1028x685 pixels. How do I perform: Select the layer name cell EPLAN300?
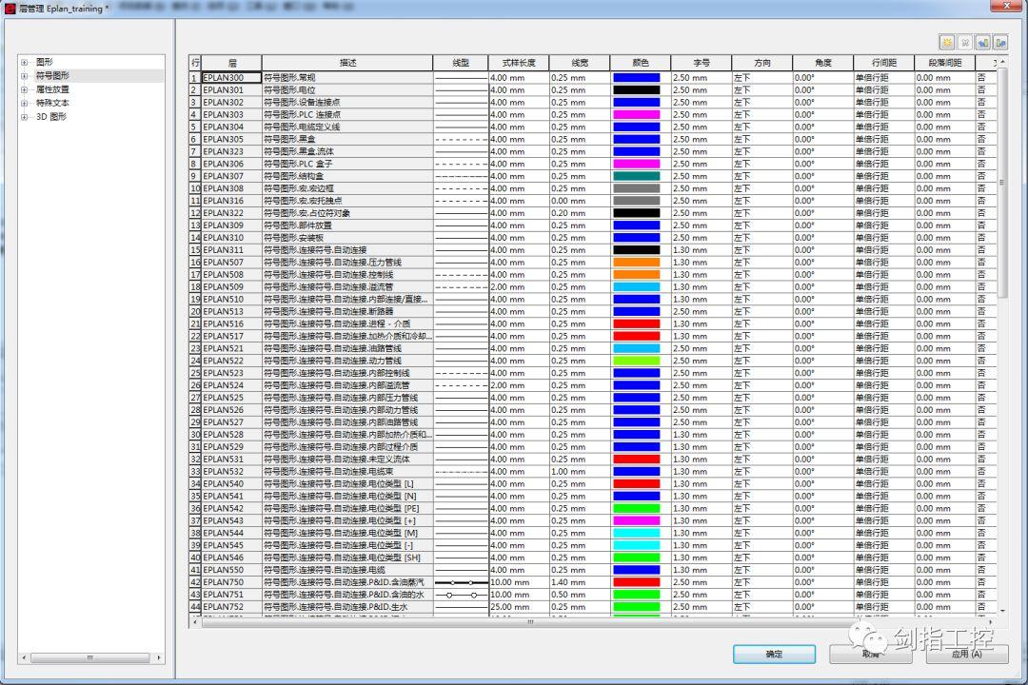[231, 77]
